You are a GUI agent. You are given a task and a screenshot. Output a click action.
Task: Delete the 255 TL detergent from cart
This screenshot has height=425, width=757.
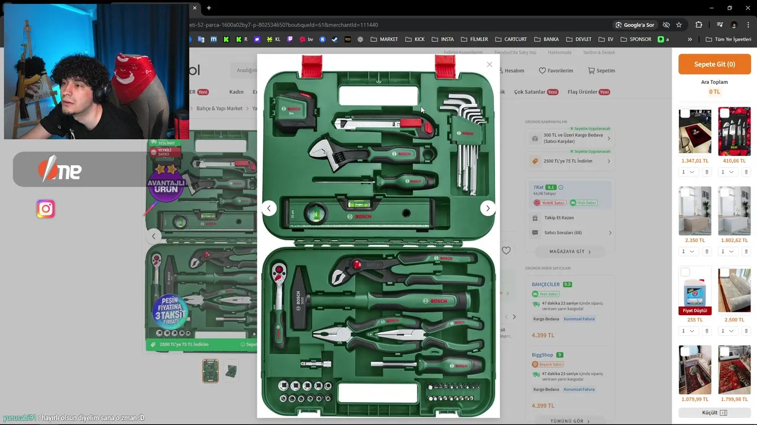pos(707,331)
